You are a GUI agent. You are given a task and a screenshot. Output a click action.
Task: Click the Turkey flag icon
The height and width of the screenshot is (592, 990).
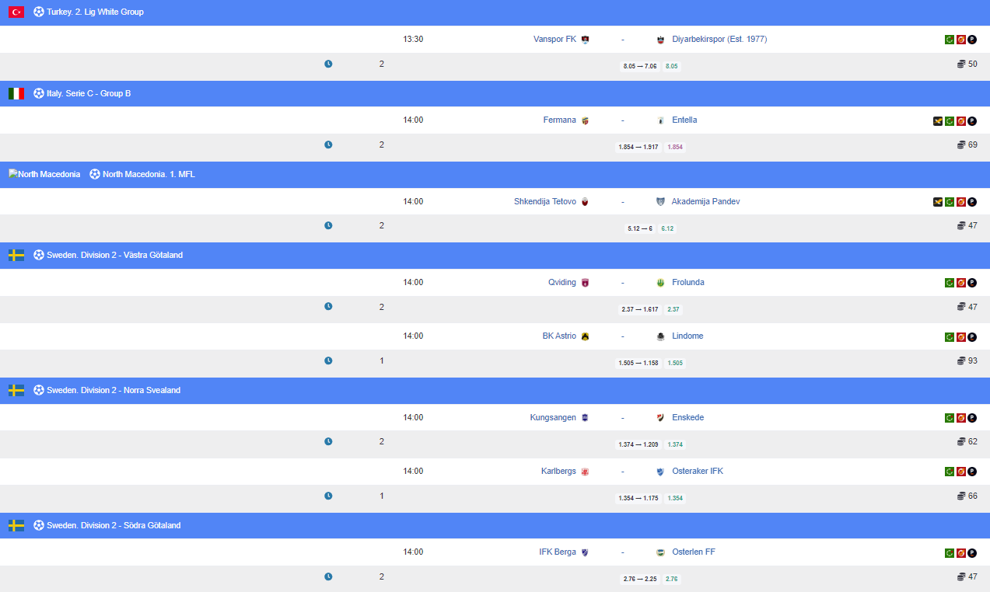pyautogui.click(x=16, y=12)
